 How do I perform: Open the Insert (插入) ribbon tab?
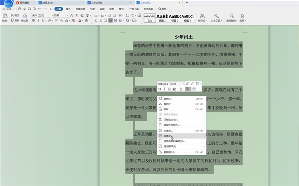[x=68, y=9]
